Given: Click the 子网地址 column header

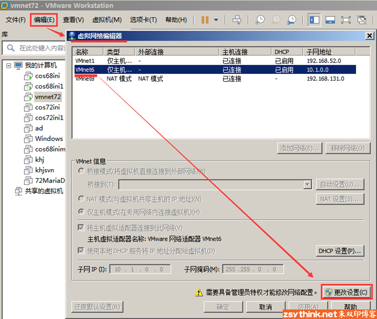Looking at the screenshot, I should [329, 52].
